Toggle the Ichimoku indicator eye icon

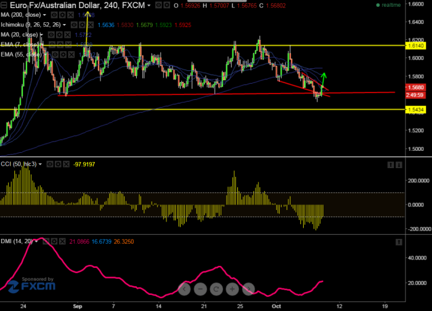point(74,25)
